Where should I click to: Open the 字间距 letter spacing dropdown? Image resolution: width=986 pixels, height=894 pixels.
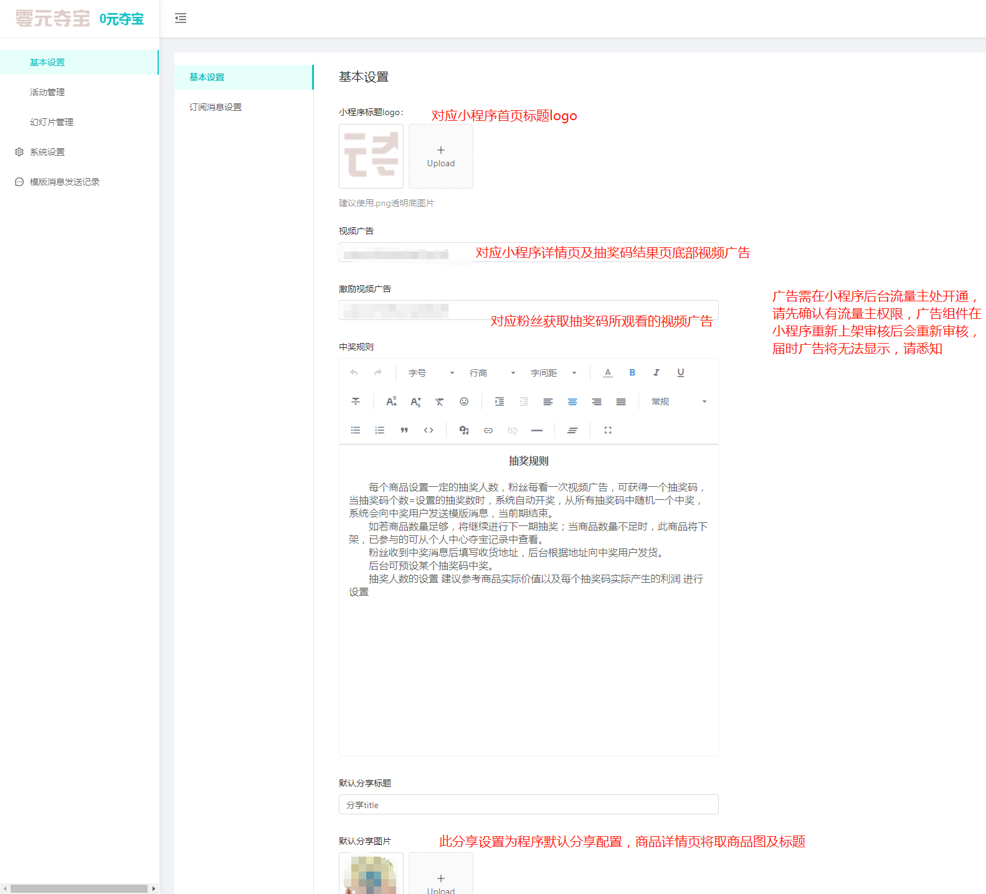553,373
